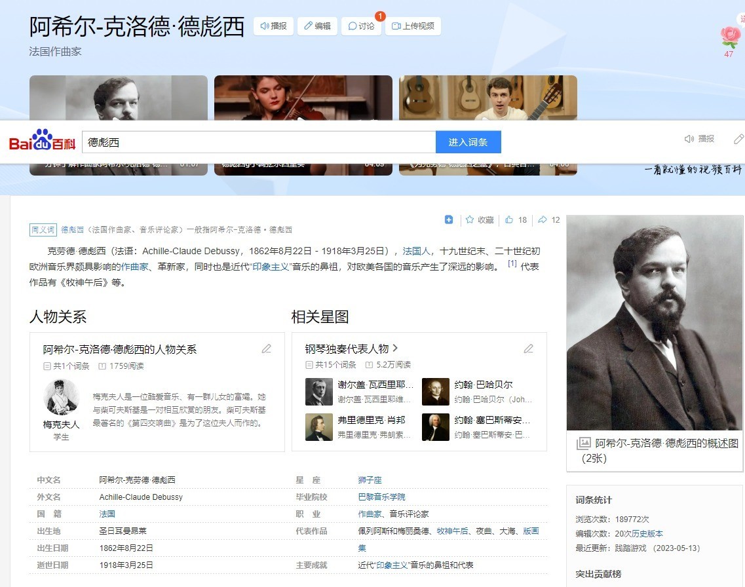Expand 钢琴独奏代表人物 with the chevron arrow
The image size is (745, 587).
[395, 348]
